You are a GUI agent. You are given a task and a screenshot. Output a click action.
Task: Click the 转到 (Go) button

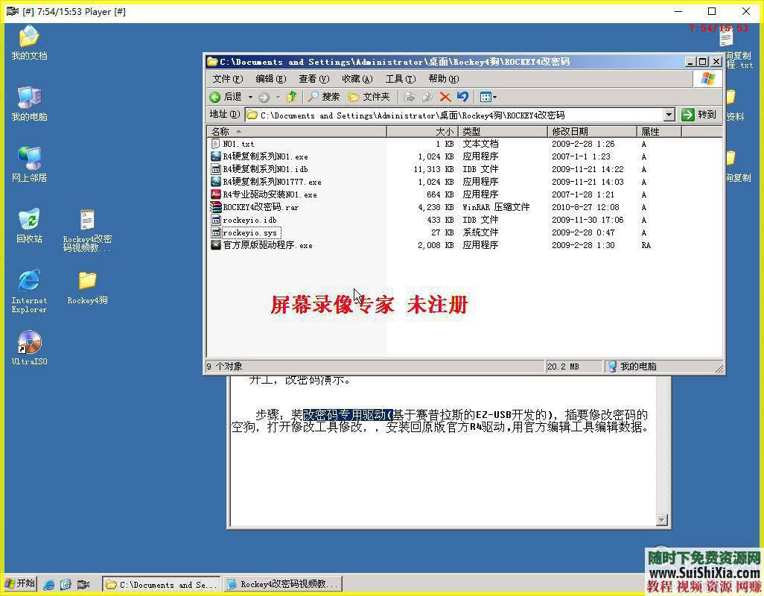(x=699, y=115)
